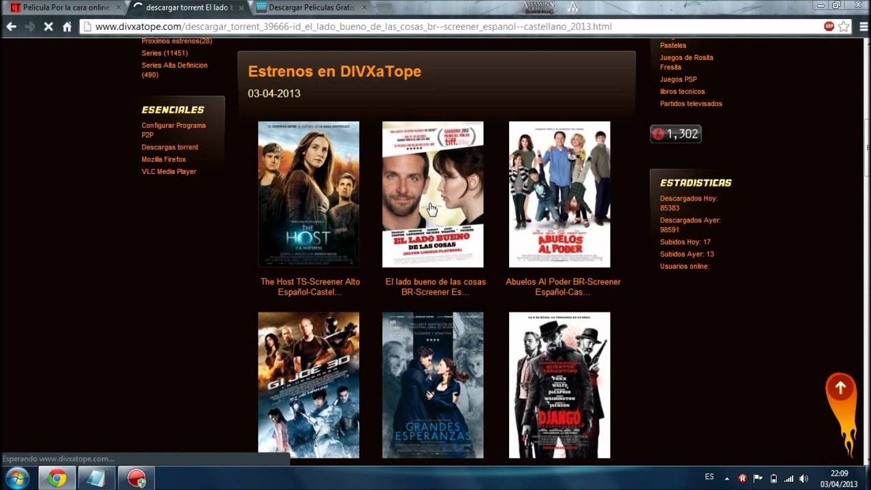Image resolution: width=871 pixels, height=490 pixels.
Task: Open 'The Host TS-Screener Alto' title link
Action: [x=310, y=287]
